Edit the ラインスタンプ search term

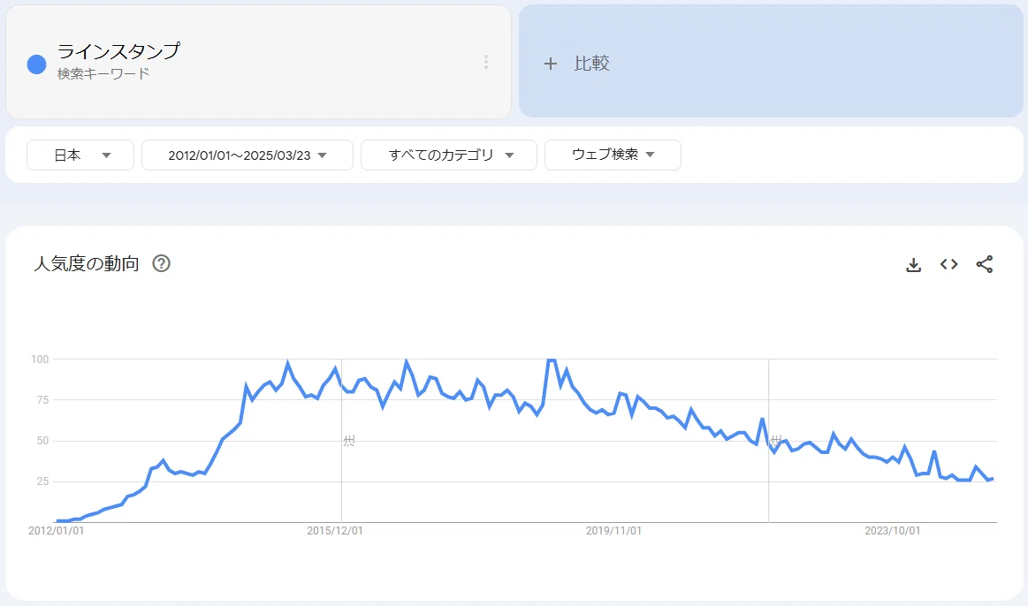118,51
